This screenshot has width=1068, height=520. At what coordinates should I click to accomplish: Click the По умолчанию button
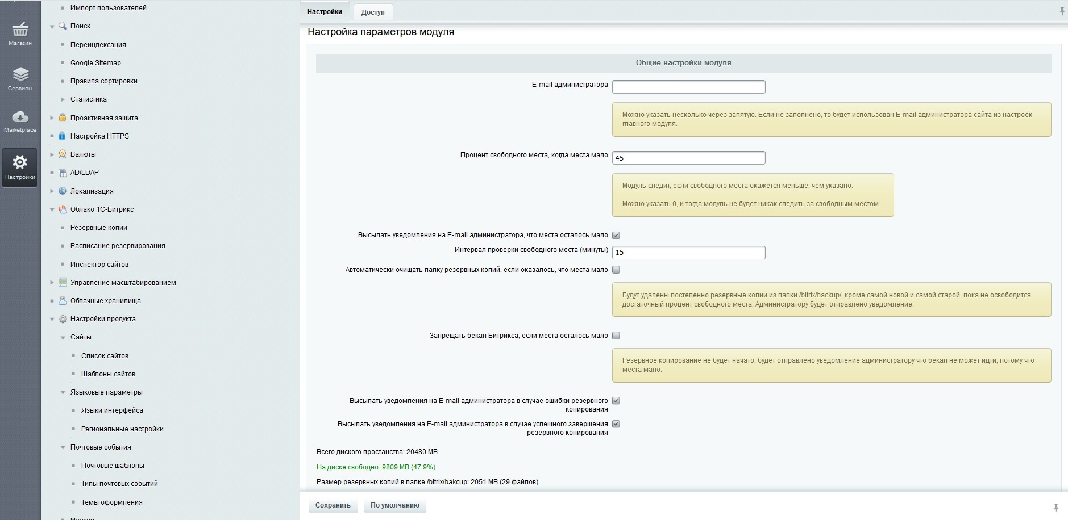(394, 505)
